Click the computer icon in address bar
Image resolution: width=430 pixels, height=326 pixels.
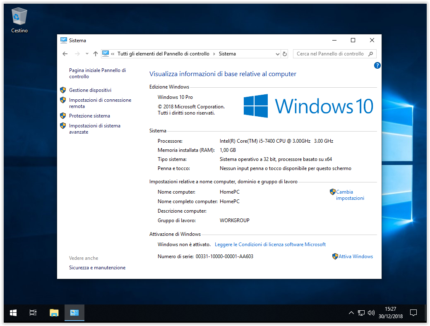105,54
